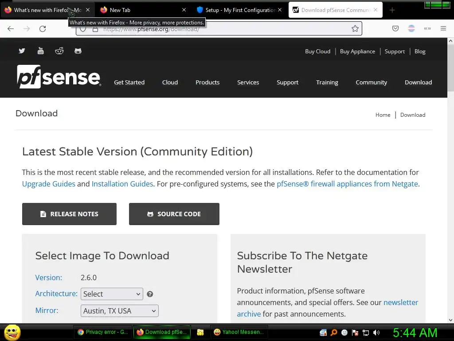Click the flag security tray icon
Viewport: 454px width, 341px height.
tap(355, 333)
